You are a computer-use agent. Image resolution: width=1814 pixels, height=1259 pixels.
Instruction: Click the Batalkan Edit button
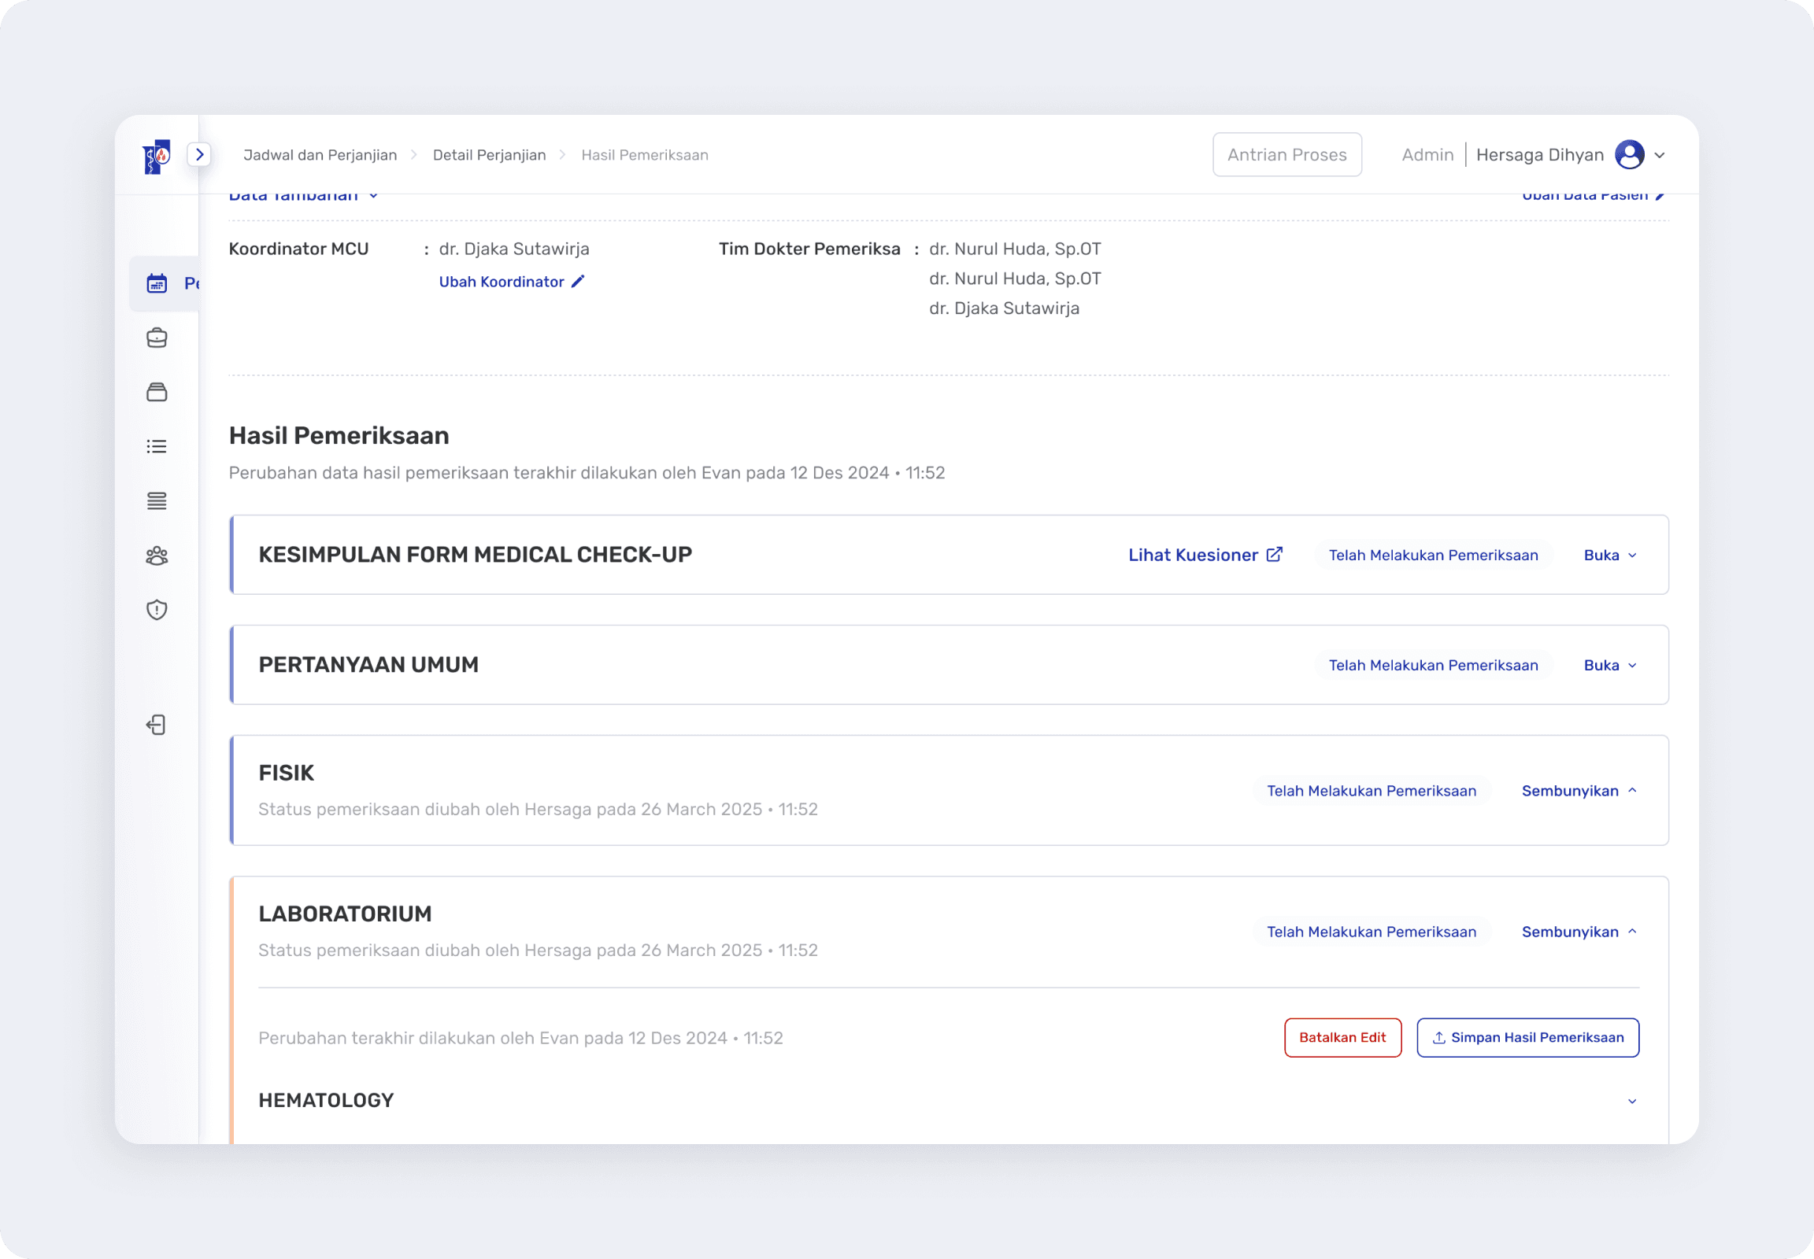[1342, 1037]
